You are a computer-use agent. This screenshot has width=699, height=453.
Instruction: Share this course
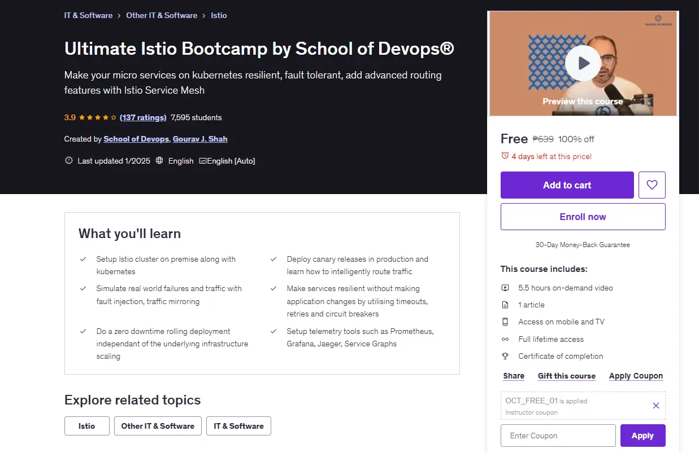coord(514,376)
